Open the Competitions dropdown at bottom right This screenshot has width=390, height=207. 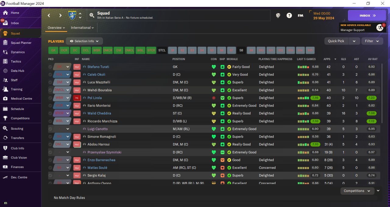pos(357,191)
